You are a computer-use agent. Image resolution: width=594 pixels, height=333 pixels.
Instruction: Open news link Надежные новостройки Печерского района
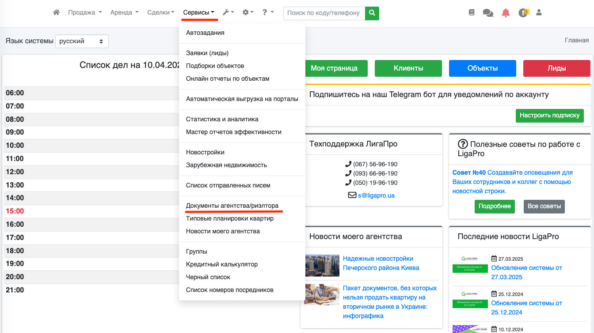pos(381,263)
